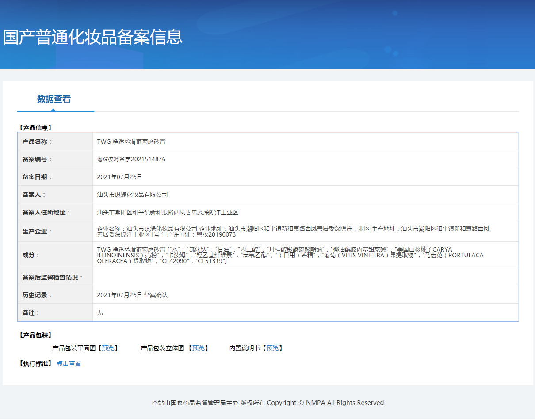Screen dimensions: 535x420
Task: Click the history record 2021年07月26日 备案确认
Action: (132, 295)
